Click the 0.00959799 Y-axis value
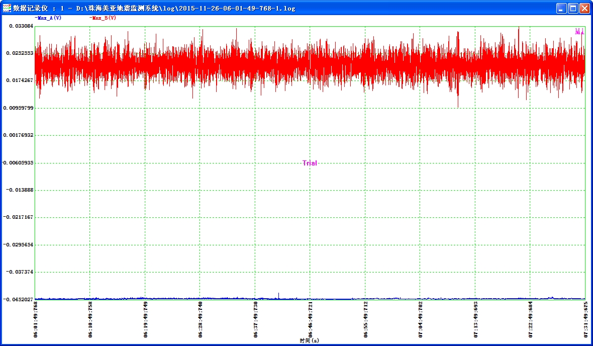 [18, 108]
